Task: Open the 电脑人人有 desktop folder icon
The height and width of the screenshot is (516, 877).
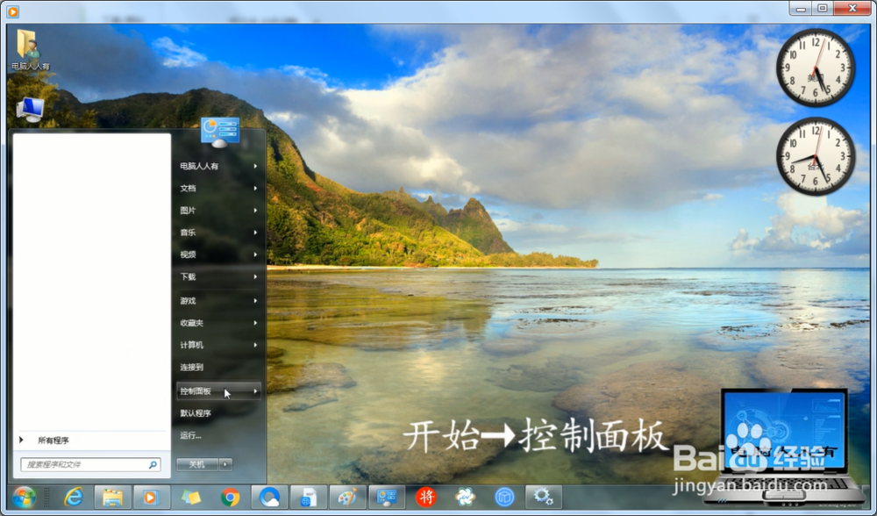Action: click(x=30, y=50)
